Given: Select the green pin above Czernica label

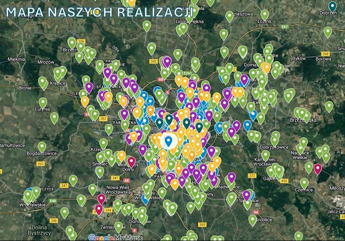Looking at the screenshot, I should coord(304,183).
